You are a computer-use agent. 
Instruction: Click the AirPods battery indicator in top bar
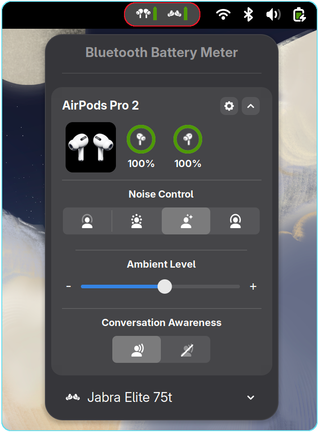[147, 14]
